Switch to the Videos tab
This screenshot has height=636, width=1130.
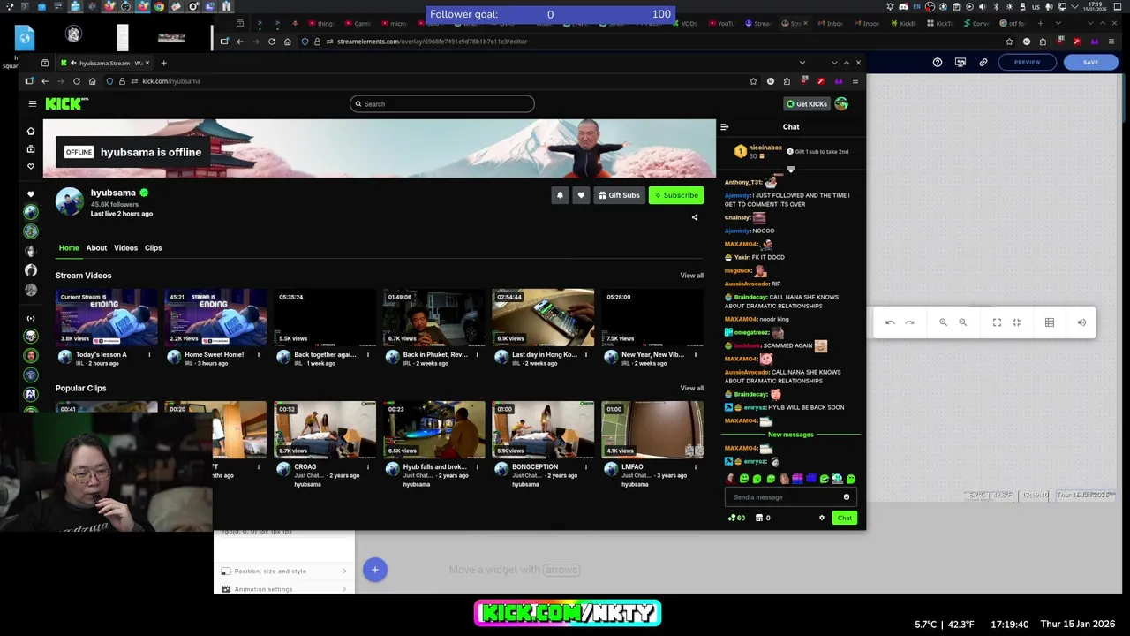[125, 248]
